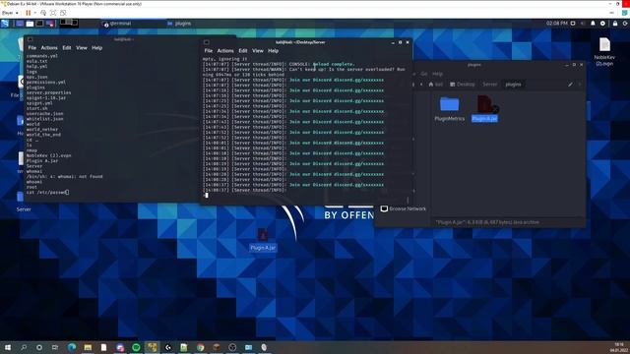Click the edit path pencil icon
Viewport: 630px width, 354px height.
coord(570,85)
